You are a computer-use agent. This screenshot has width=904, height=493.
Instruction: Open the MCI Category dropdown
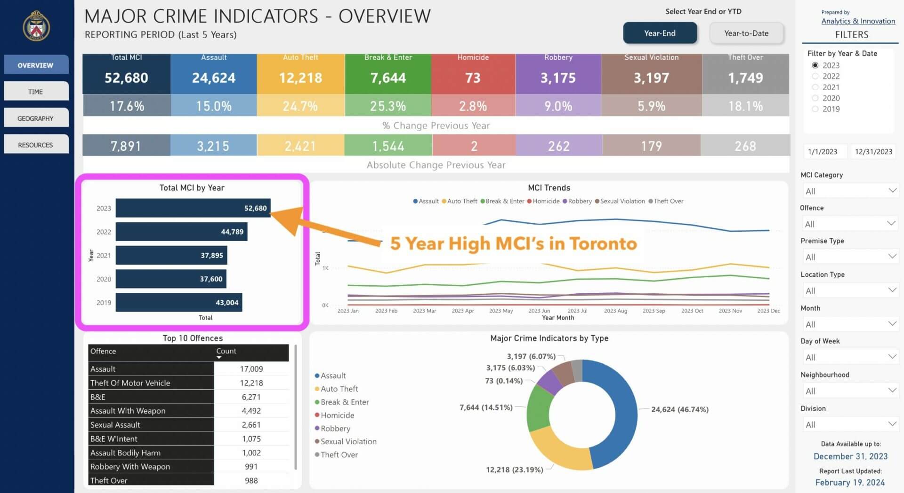point(850,191)
